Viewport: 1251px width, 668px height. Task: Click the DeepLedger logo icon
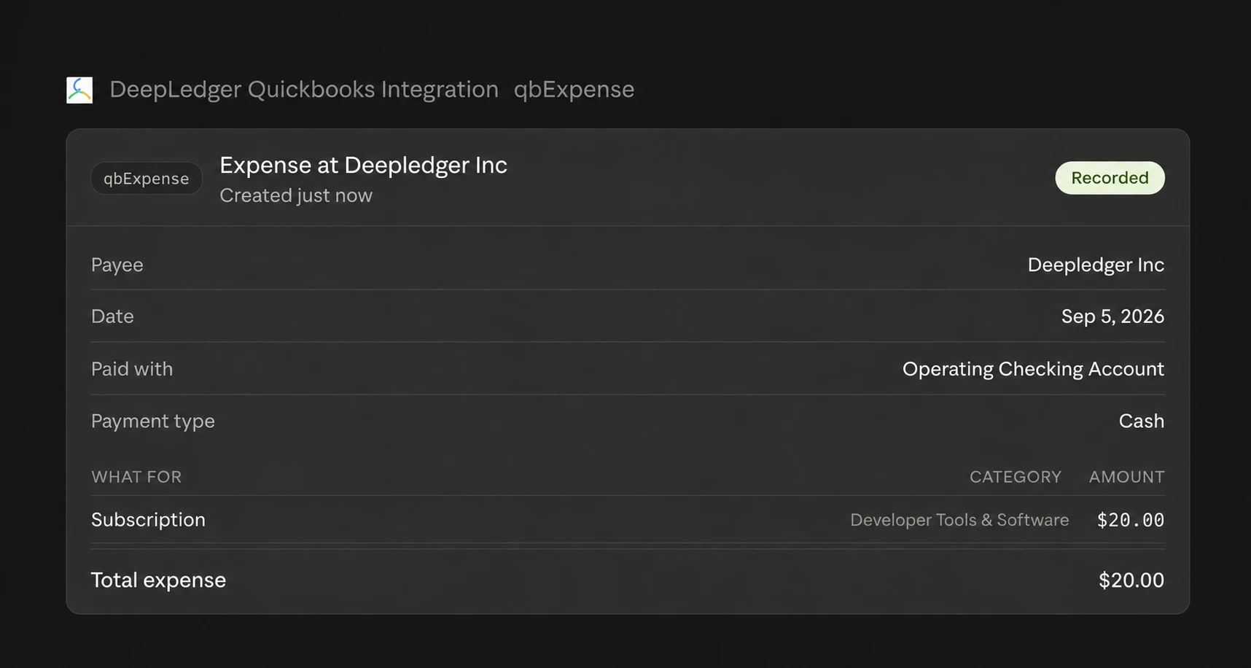pyautogui.click(x=79, y=90)
